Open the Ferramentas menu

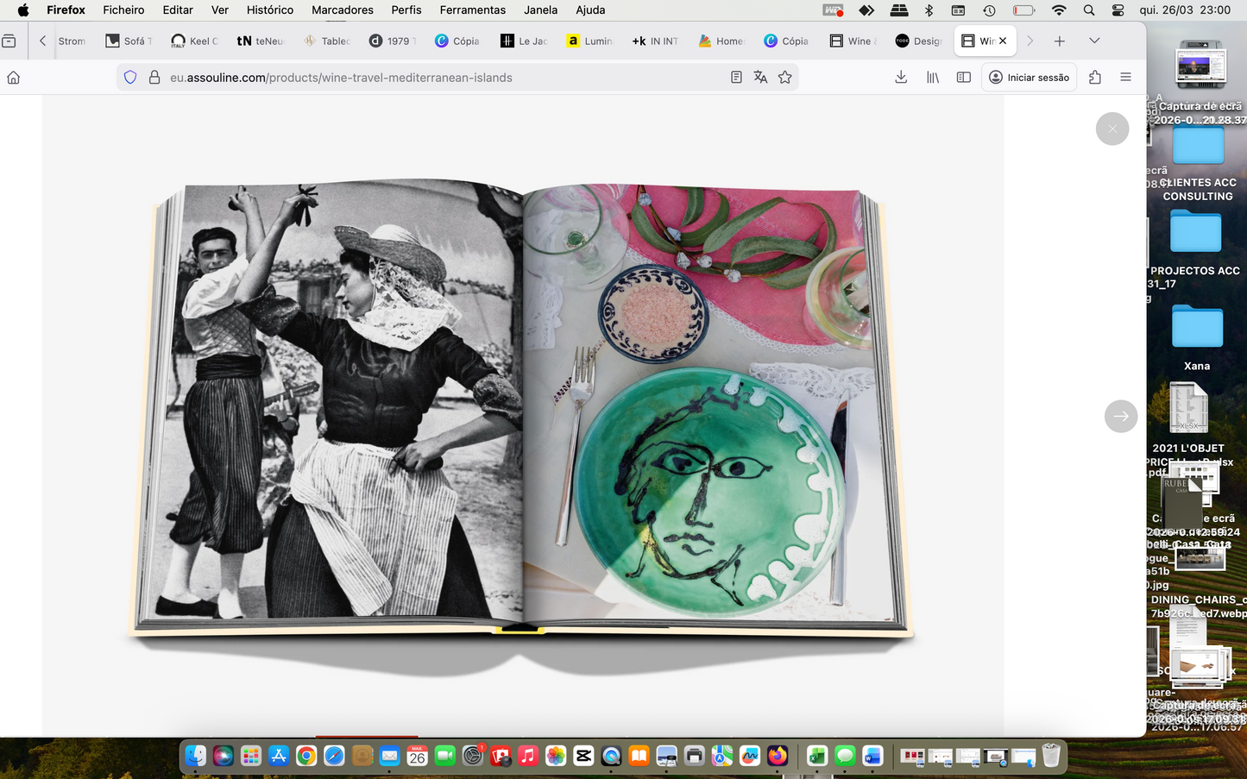(473, 9)
